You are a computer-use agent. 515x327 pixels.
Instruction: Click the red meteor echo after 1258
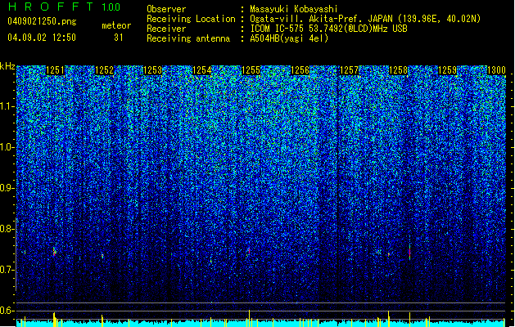(409, 252)
